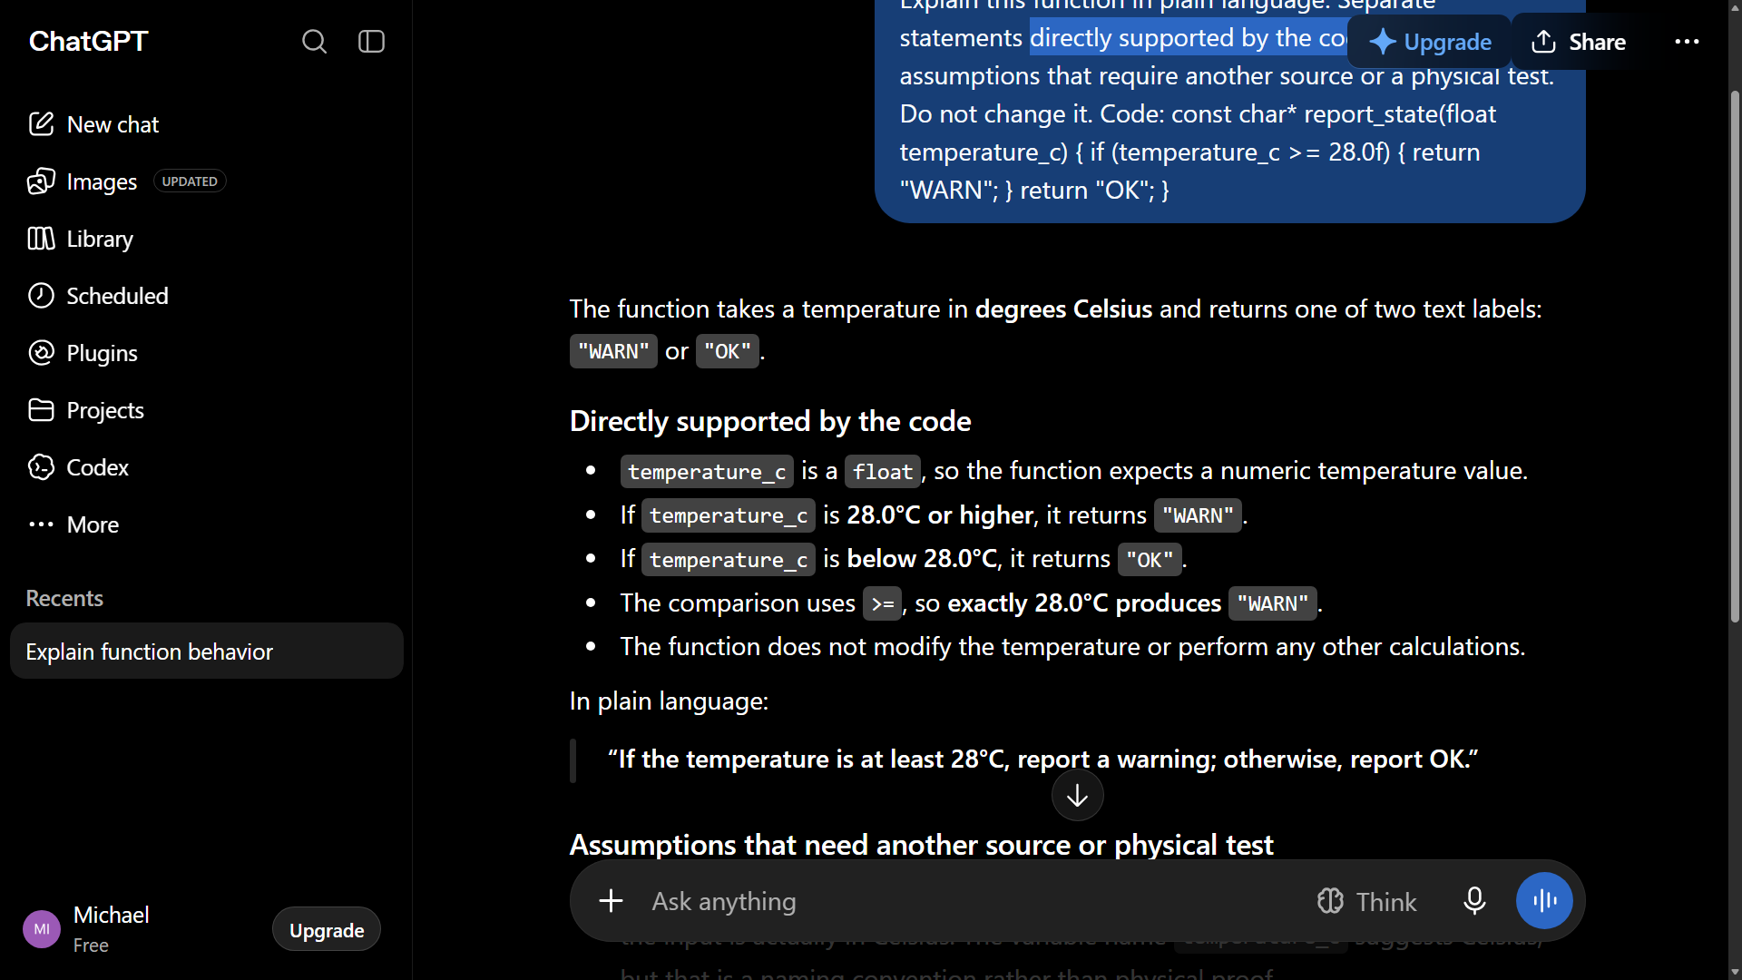Share this conversation
Viewport: 1742px width, 980px height.
1579,42
